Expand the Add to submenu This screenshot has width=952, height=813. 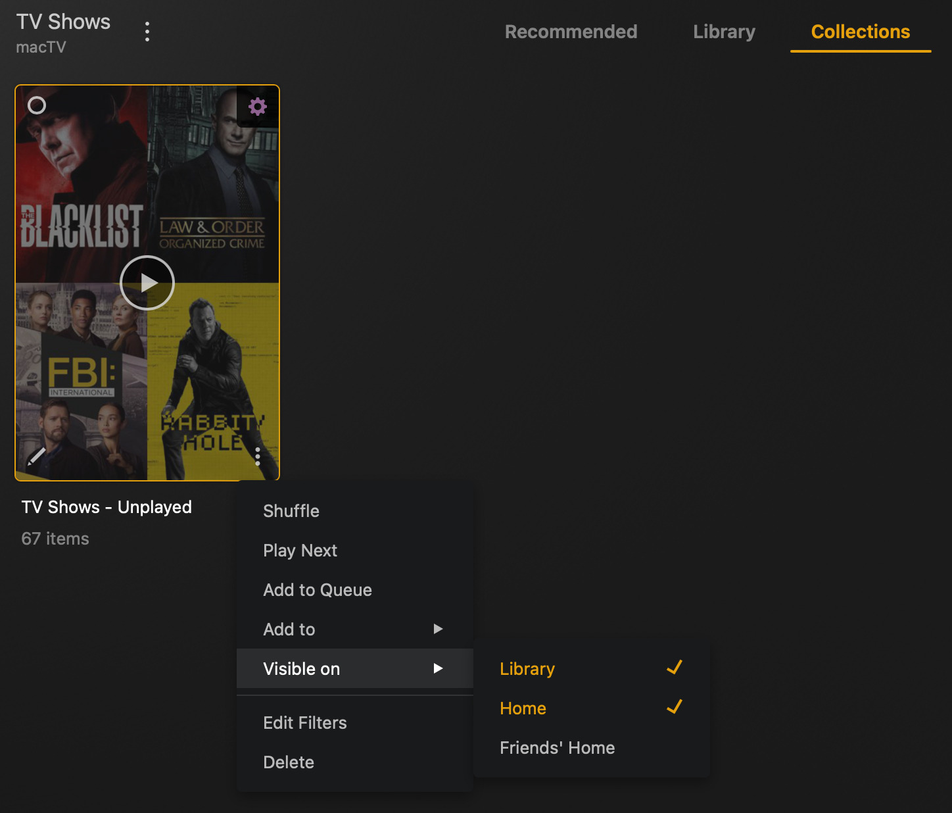tap(355, 629)
